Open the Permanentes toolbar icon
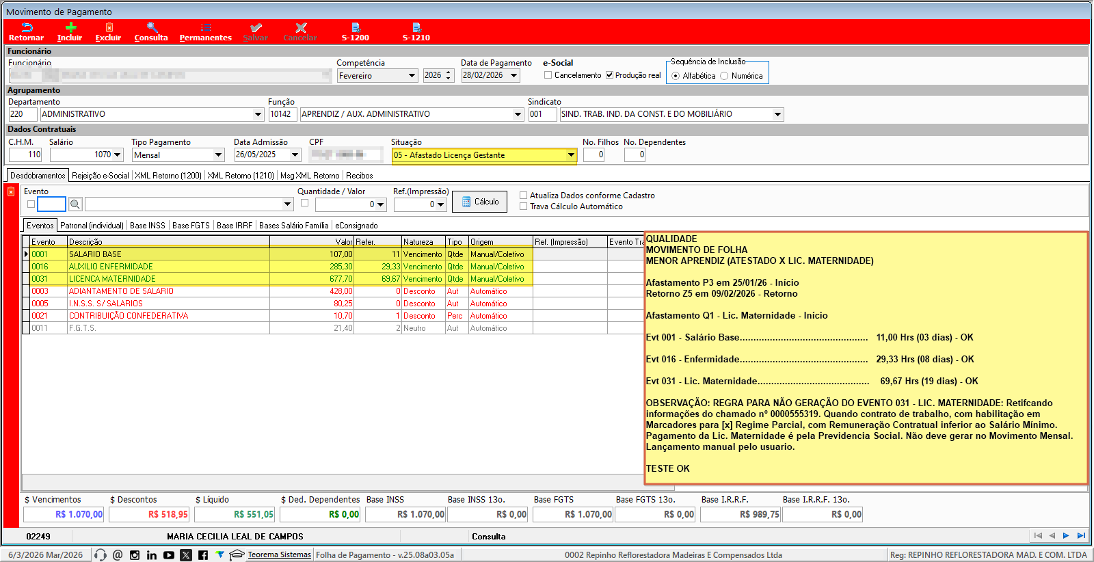Viewport: 1094px width, 562px height. pos(205,28)
